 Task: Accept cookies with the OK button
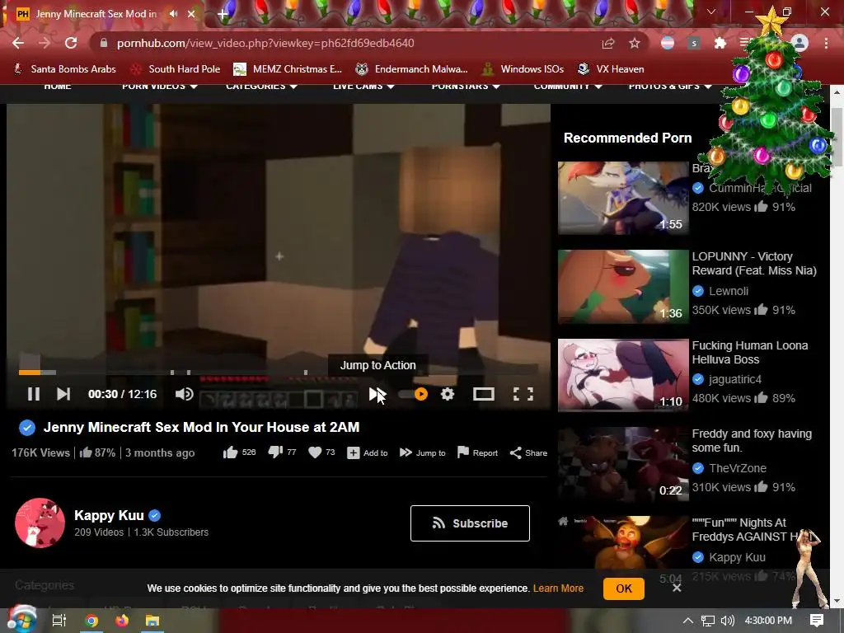click(623, 588)
